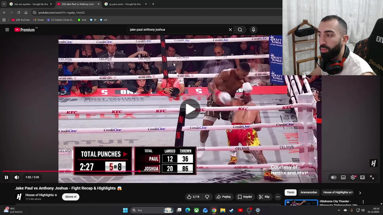Go to browser home page
383x215 pixels.
point(26,13)
